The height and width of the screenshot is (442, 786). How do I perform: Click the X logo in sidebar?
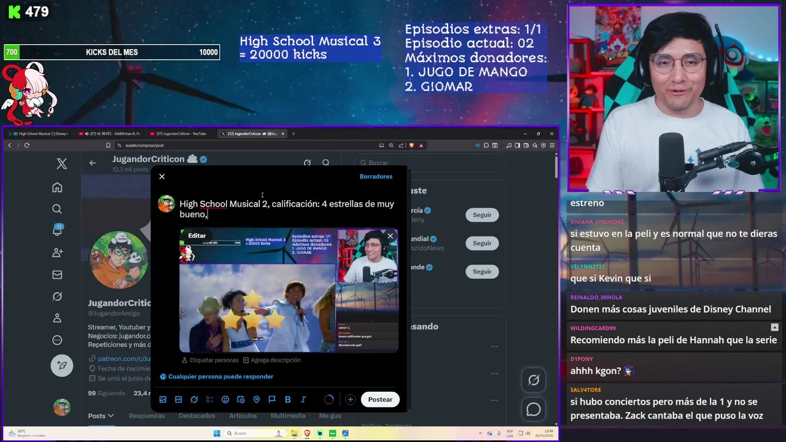[x=61, y=164]
